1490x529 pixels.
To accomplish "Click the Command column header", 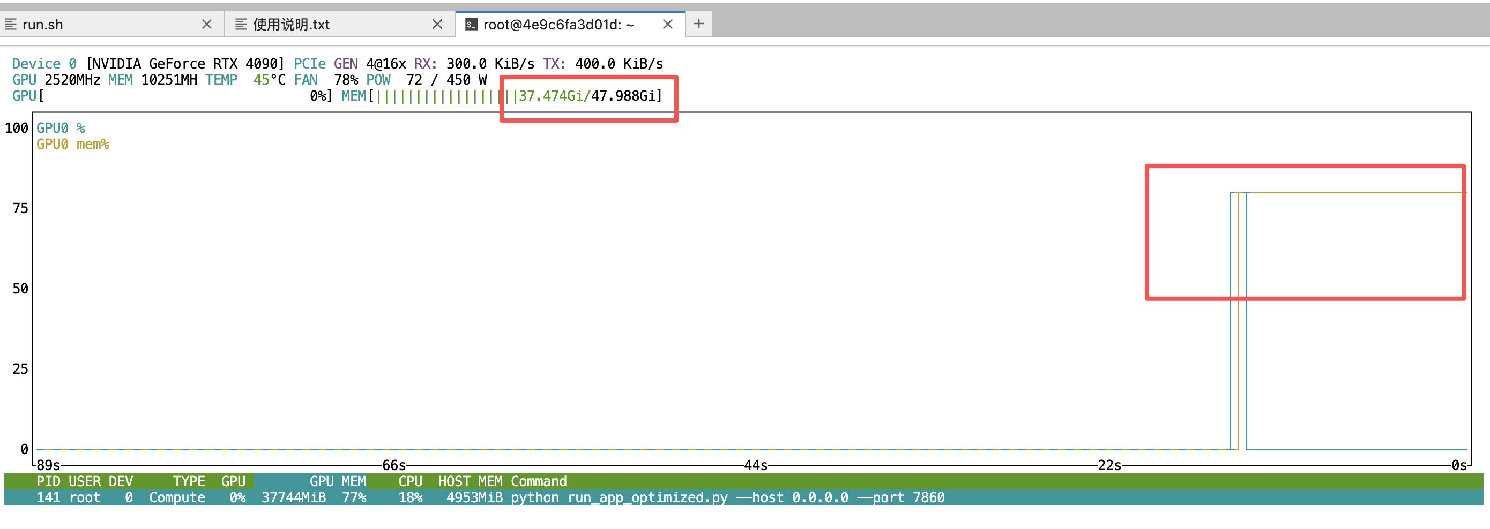I will [x=538, y=481].
